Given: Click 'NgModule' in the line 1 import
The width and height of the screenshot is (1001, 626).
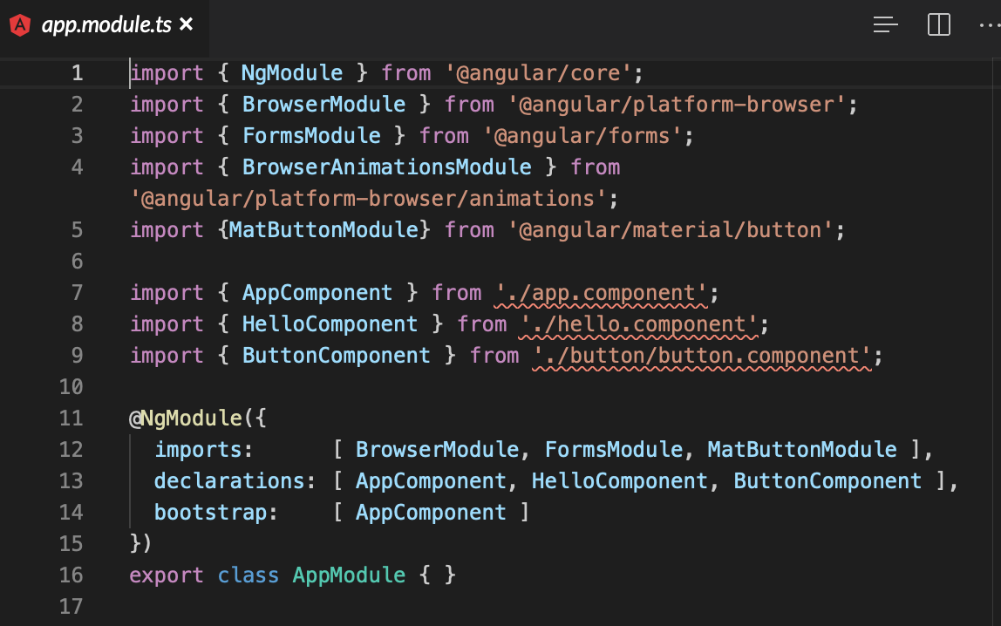Looking at the screenshot, I should pos(292,73).
